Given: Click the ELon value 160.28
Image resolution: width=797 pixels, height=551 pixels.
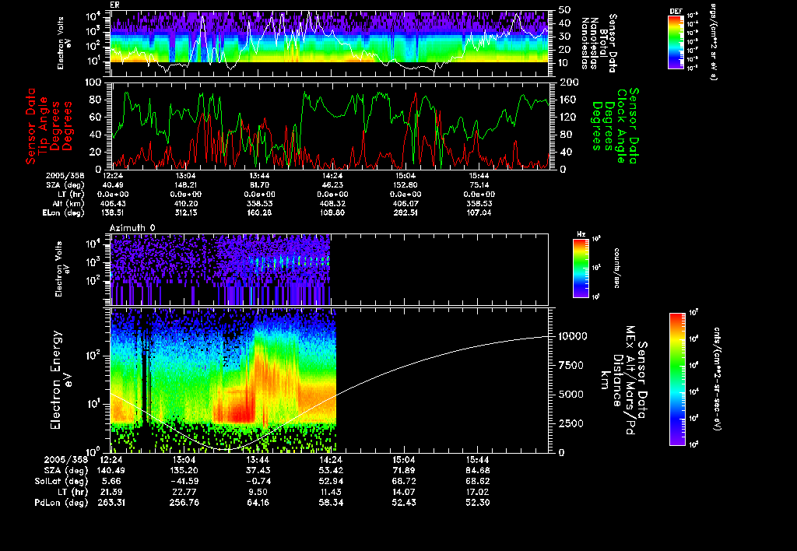Looking at the screenshot, I should pos(259,213).
